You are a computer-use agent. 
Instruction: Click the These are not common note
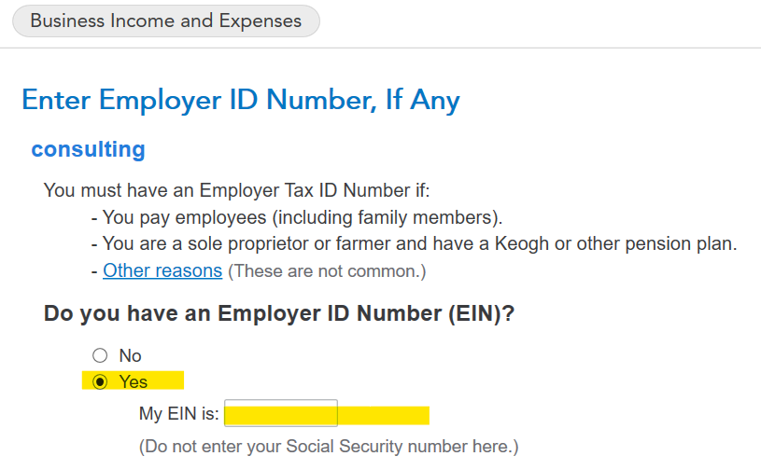coord(327,271)
